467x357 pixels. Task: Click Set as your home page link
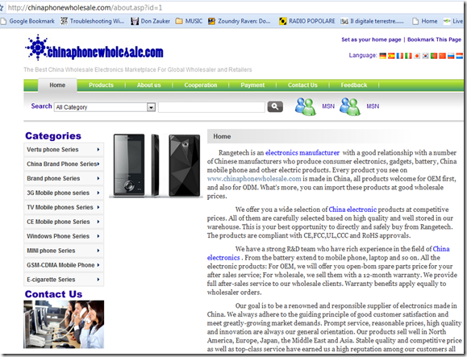click(371, 39)
